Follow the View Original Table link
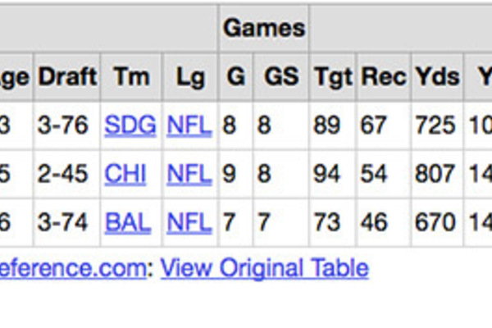 pyautogui.click(x=264, y=268)
